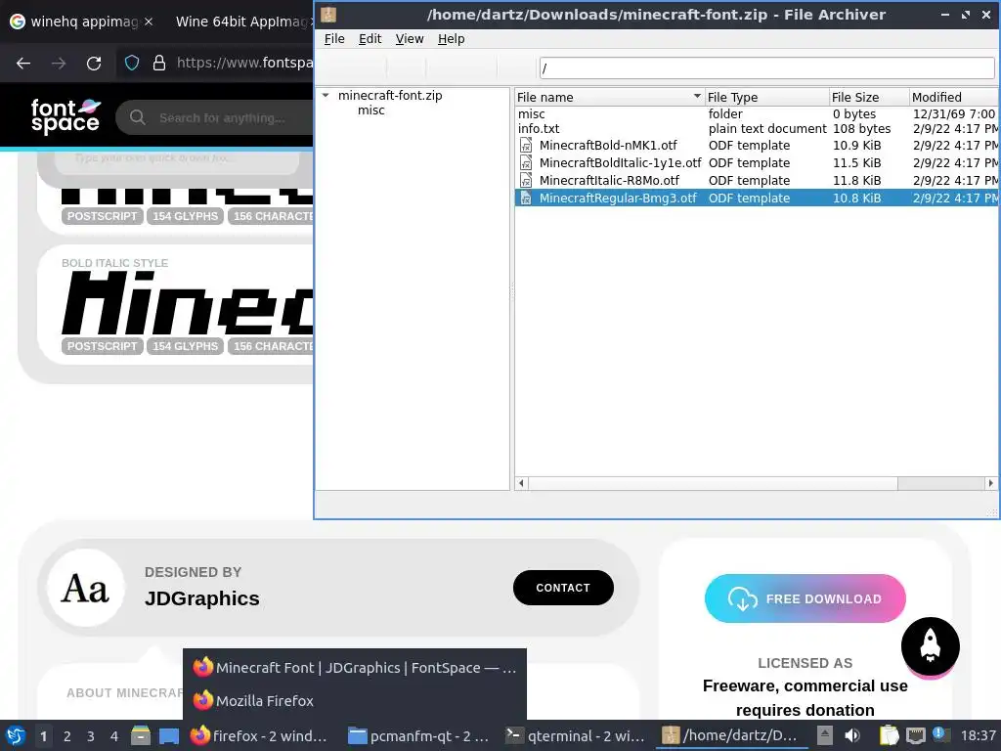Click the FontSpace logo

(65, 116)
